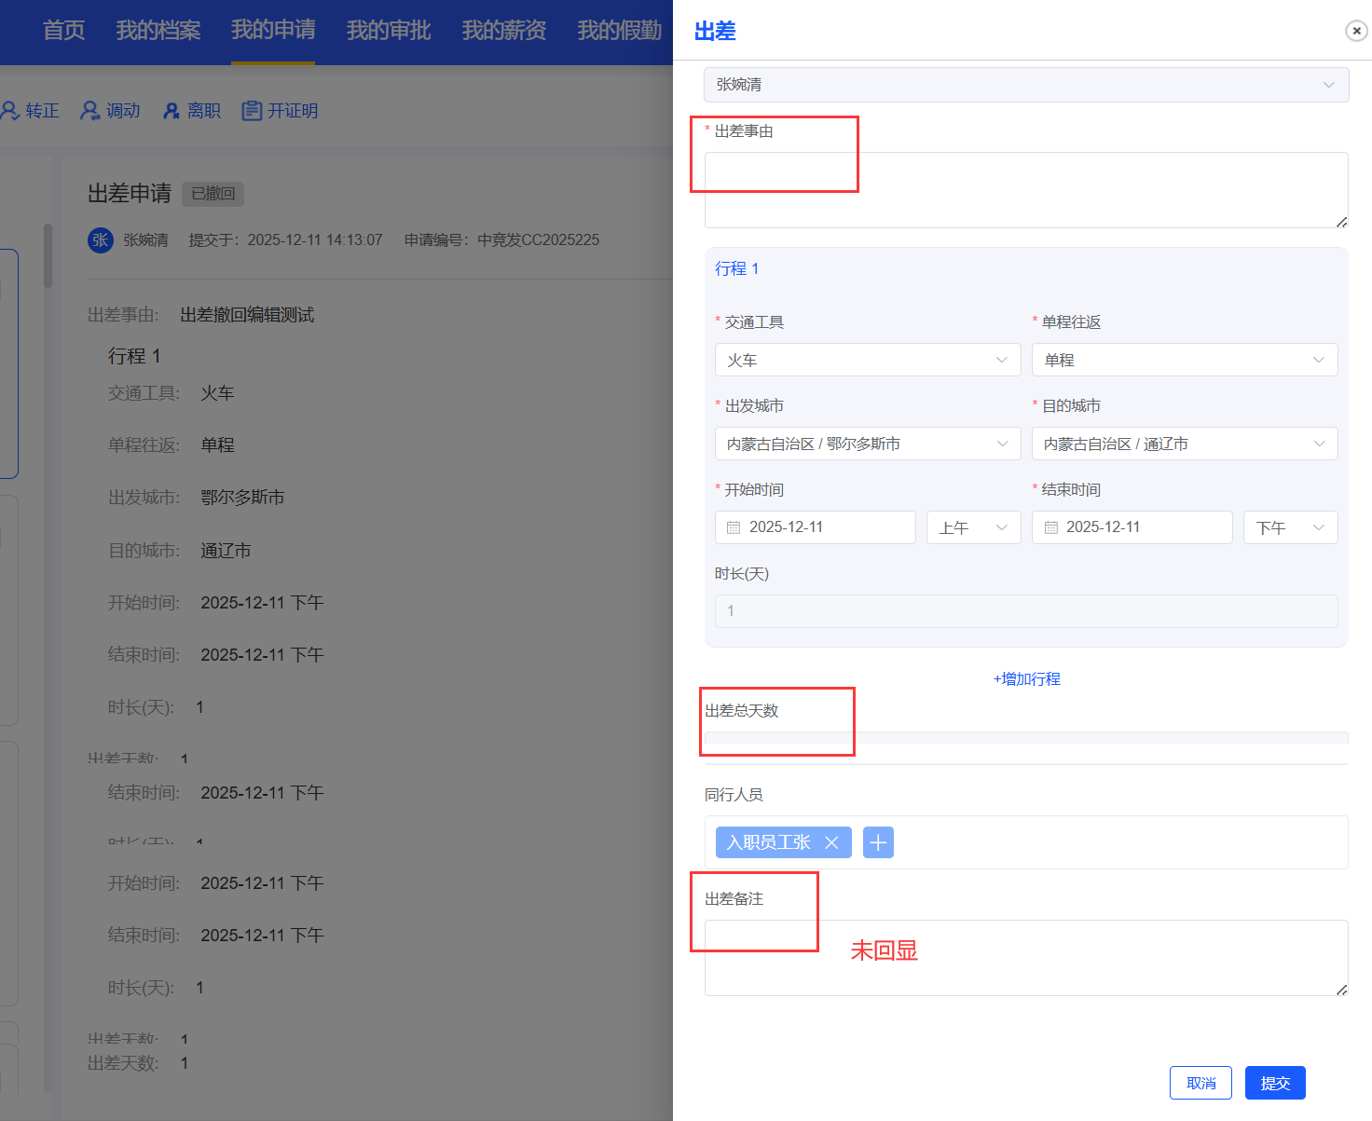The height and width of the screenshot is (1121, 1372).
Task: Open 目的城市 dropdown showing 通辽市
Action: click(x=1185, y=444)
